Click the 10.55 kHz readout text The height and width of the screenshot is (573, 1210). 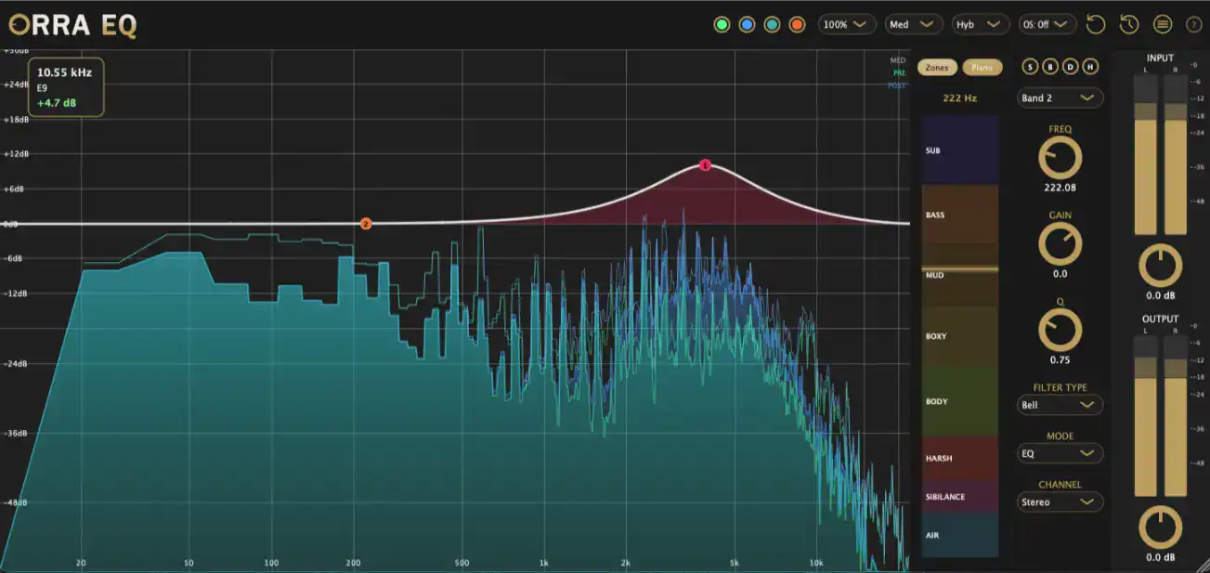coord(64,72)
